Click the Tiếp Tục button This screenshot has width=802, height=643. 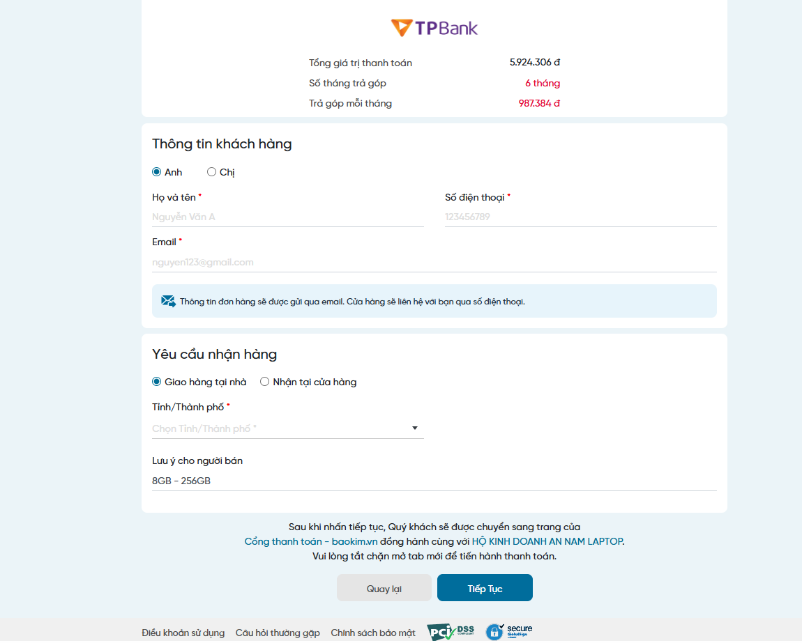click(485, 588)
